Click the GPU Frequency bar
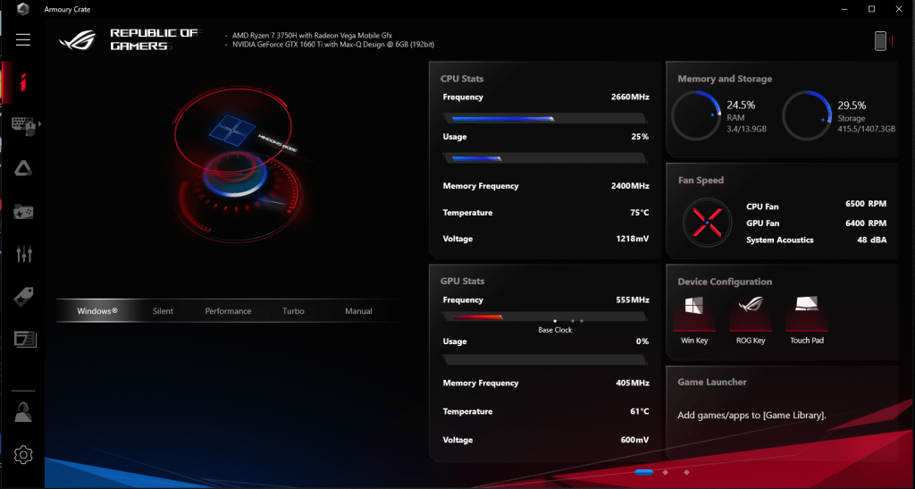Viewport: 915px width, 489px height. 546,316
